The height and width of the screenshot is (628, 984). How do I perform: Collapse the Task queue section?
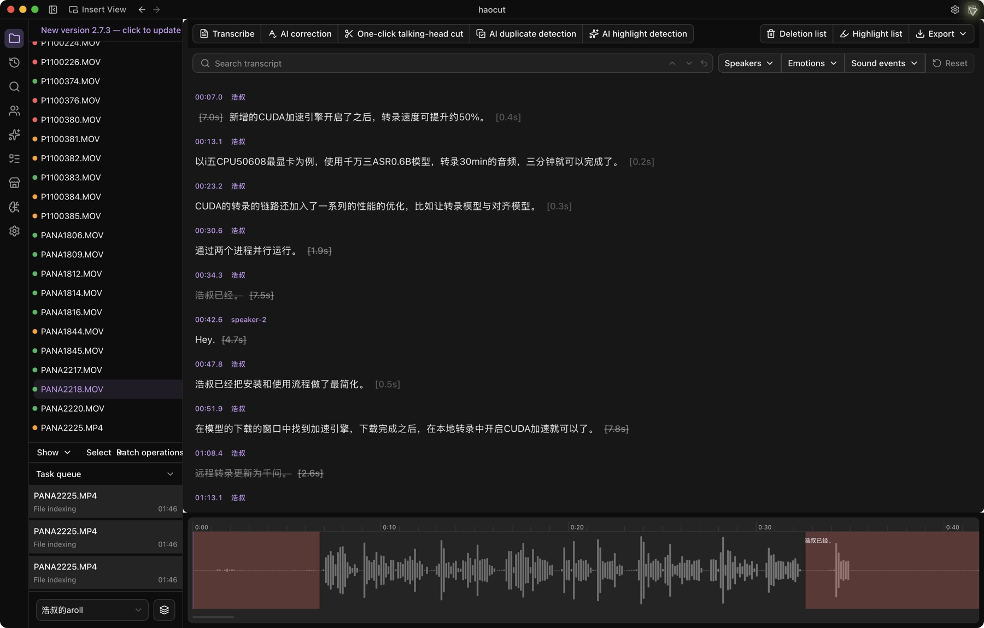tap(170, 474)
